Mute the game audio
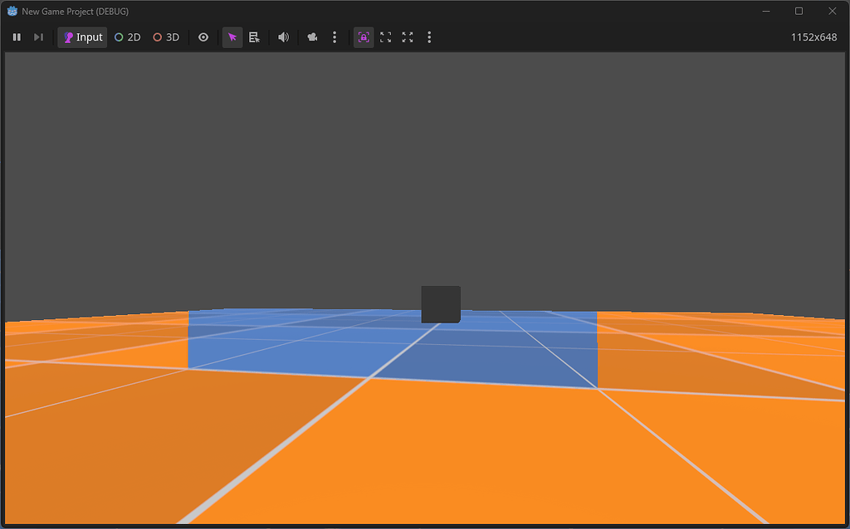Viewport: 850px width, 529px height. [x=283, y=36]
